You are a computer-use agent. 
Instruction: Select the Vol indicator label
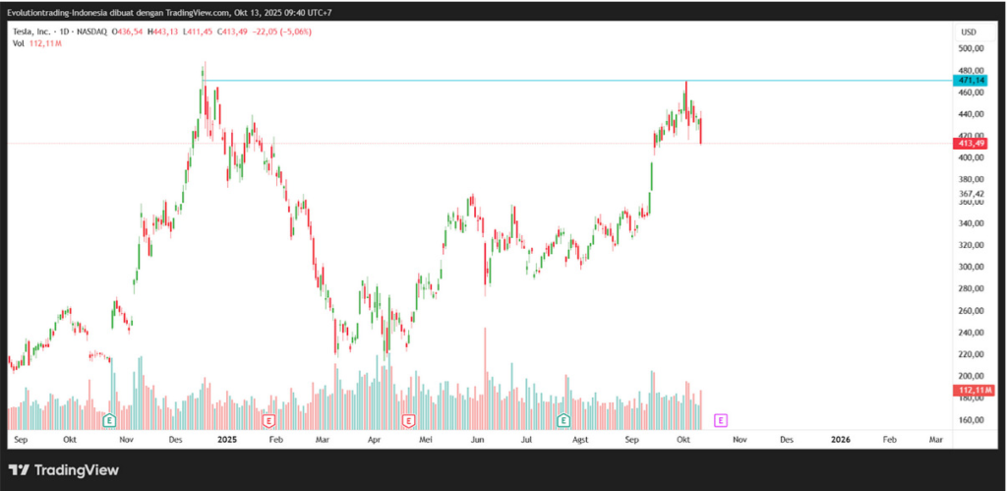[x=20, y=43]
